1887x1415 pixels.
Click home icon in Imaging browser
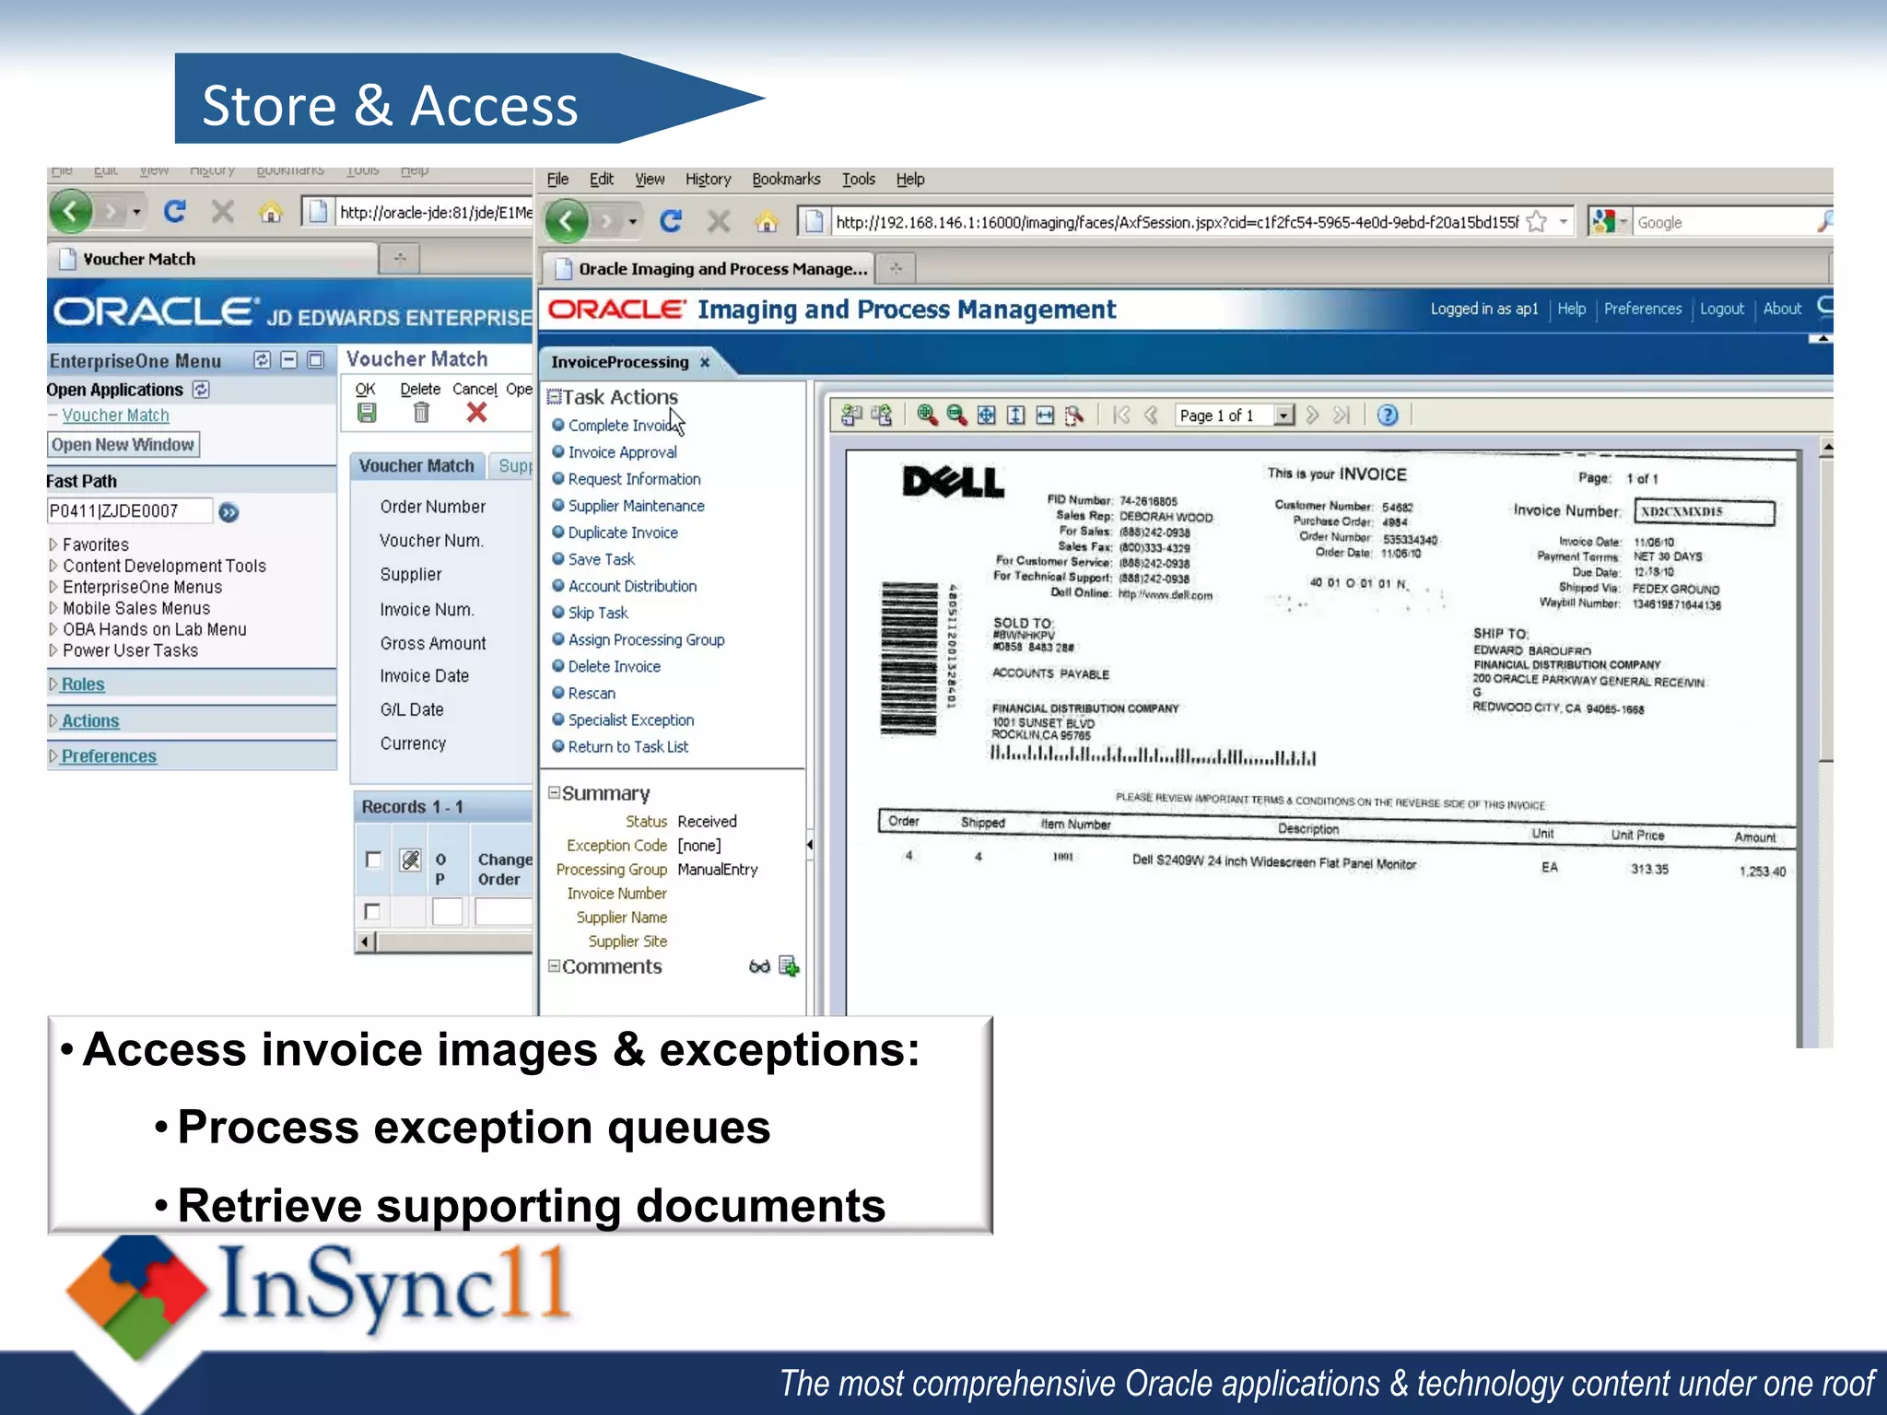point(767,222)
